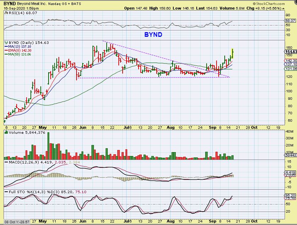Viewport: 297px width, 225px height.
Task: Click the 'High 158.60' value in header
Action: click(x=160, y=8)
